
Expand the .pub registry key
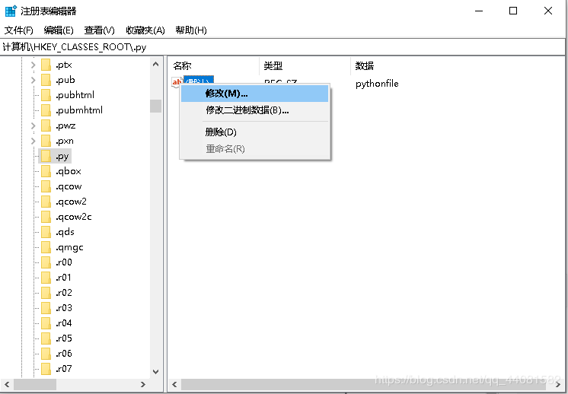[33, 80]
